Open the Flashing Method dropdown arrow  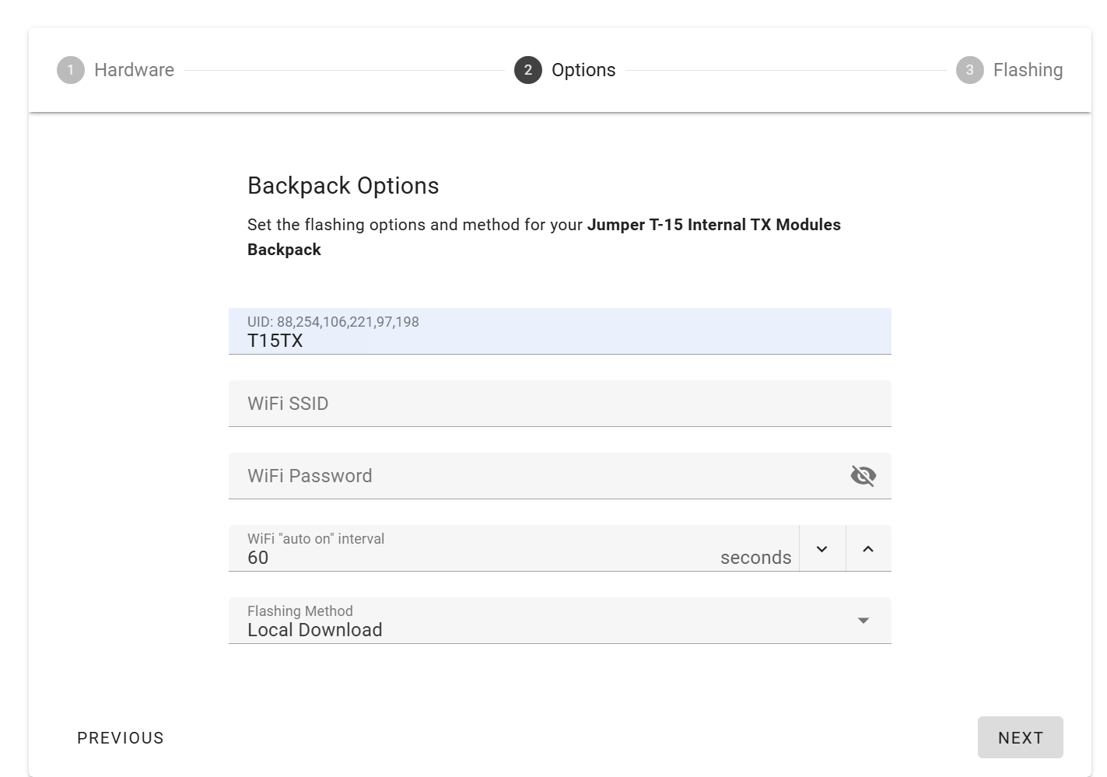tap(863, 620)
